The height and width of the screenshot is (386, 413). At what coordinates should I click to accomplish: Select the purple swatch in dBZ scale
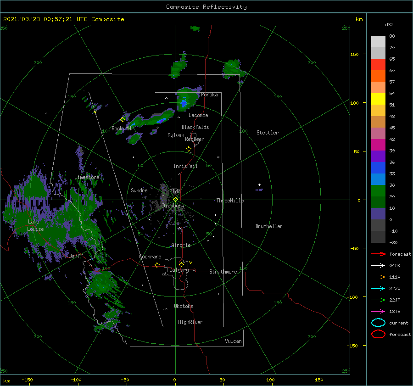378,156
